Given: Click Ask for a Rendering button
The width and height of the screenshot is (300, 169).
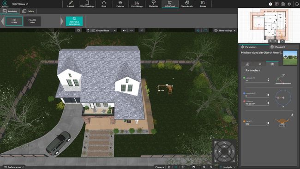Looking at the screenshot, I should (x=74, y=21).
